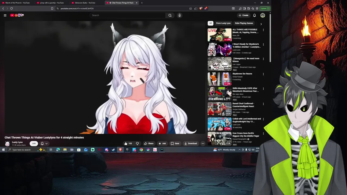
Task: Open Google Chrome from the taskbar
Action: click(x=141, y=150)
